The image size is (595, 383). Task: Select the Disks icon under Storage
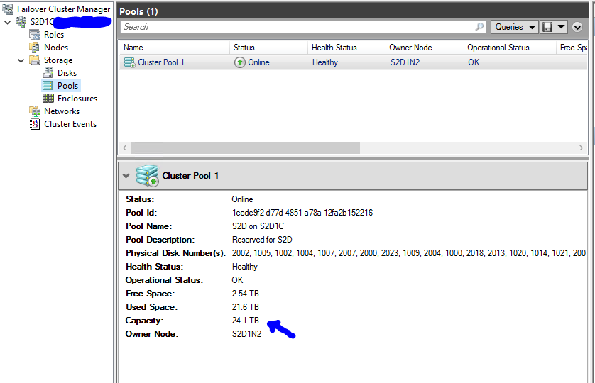coord(48,73)
